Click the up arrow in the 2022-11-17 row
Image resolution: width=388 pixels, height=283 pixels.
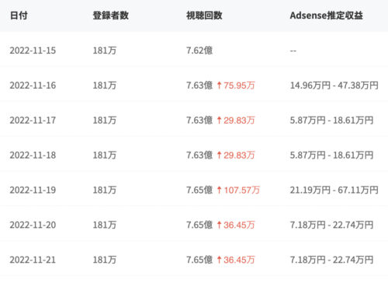[x=219, y=121]
